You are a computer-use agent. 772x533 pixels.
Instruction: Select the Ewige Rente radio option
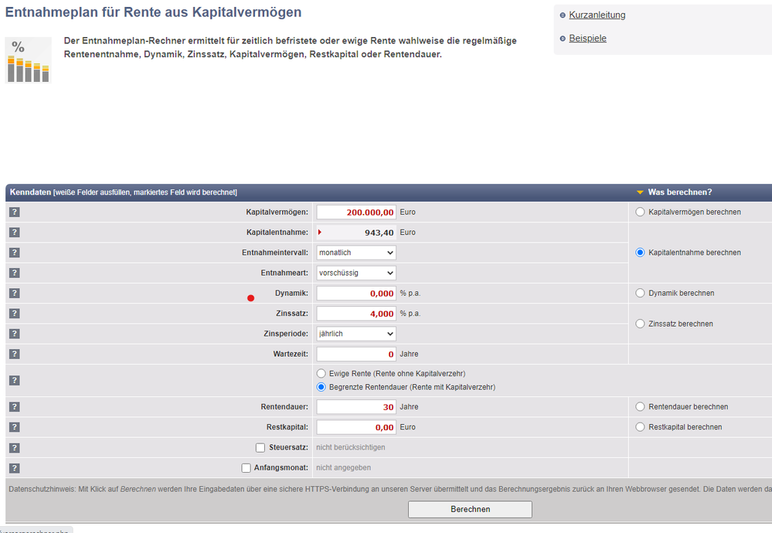tap(321, 374)
